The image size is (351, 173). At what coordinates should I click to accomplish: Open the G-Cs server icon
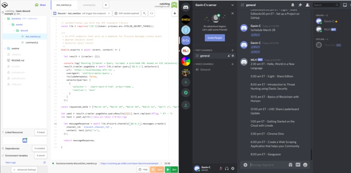tap(186, 41)
